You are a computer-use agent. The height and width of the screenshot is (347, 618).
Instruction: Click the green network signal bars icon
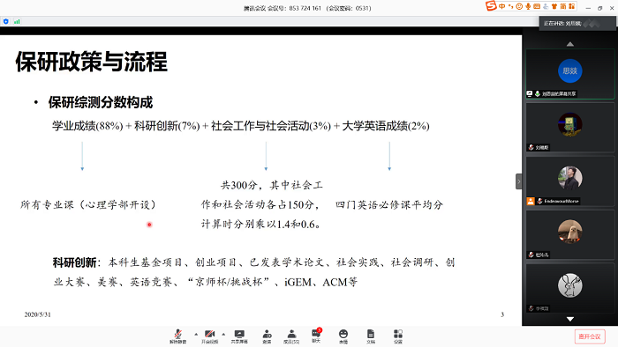17,22
